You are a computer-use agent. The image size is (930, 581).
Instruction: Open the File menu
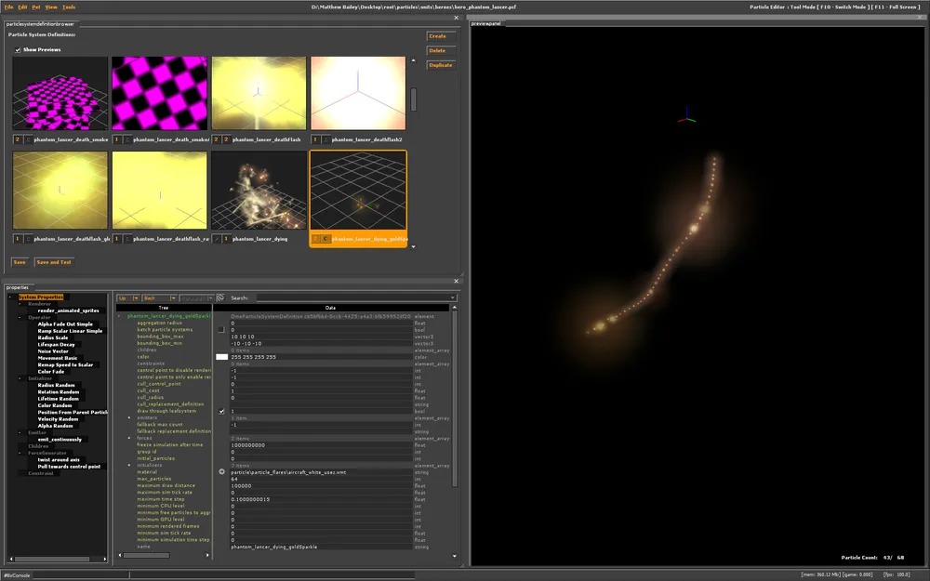9,7
